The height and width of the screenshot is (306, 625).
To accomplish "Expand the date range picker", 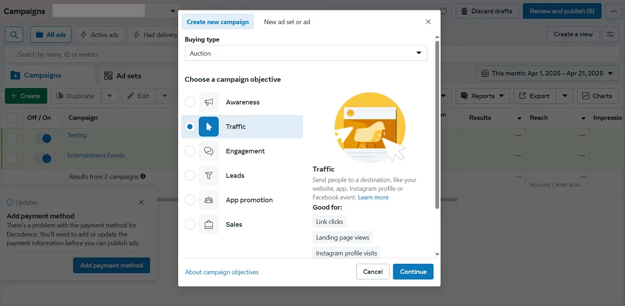I will pos(547,73).
